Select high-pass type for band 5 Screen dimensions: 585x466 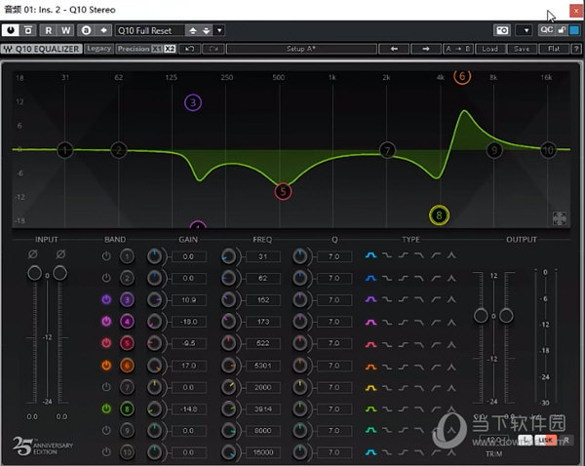point(436,343)
